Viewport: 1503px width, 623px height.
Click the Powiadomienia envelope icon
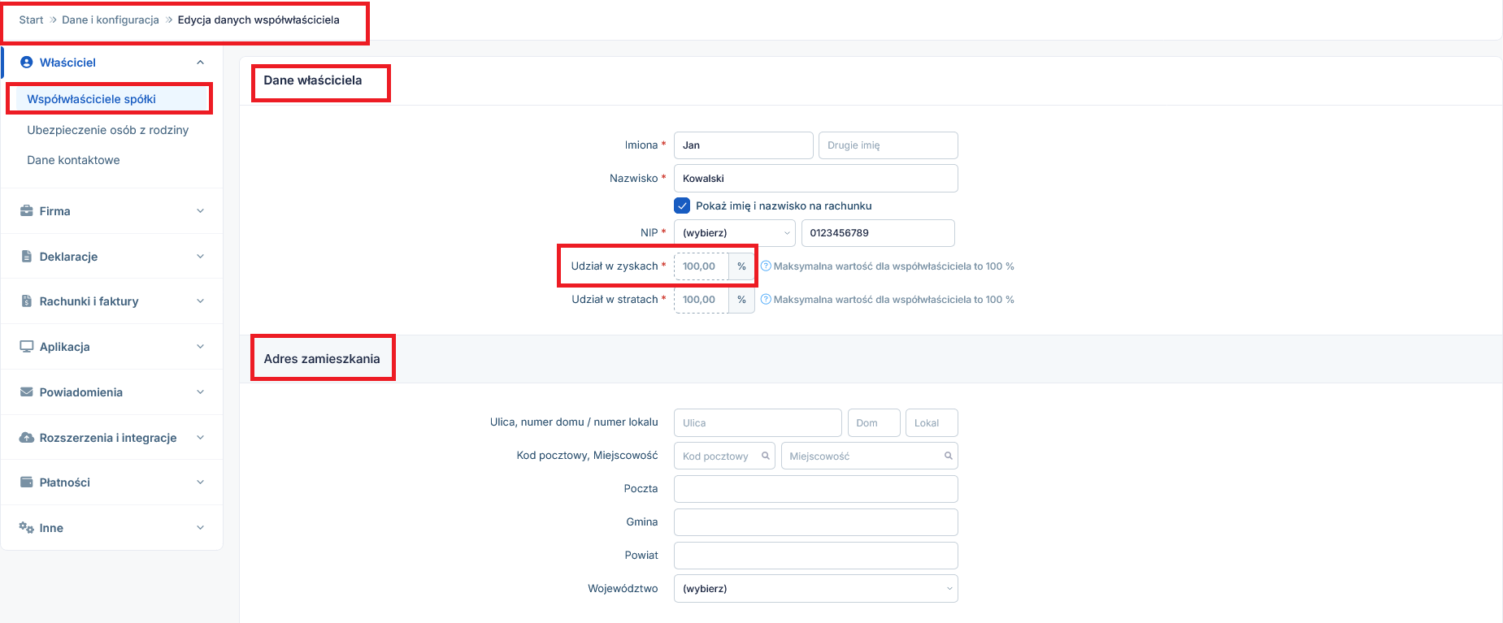click(27, 392)
